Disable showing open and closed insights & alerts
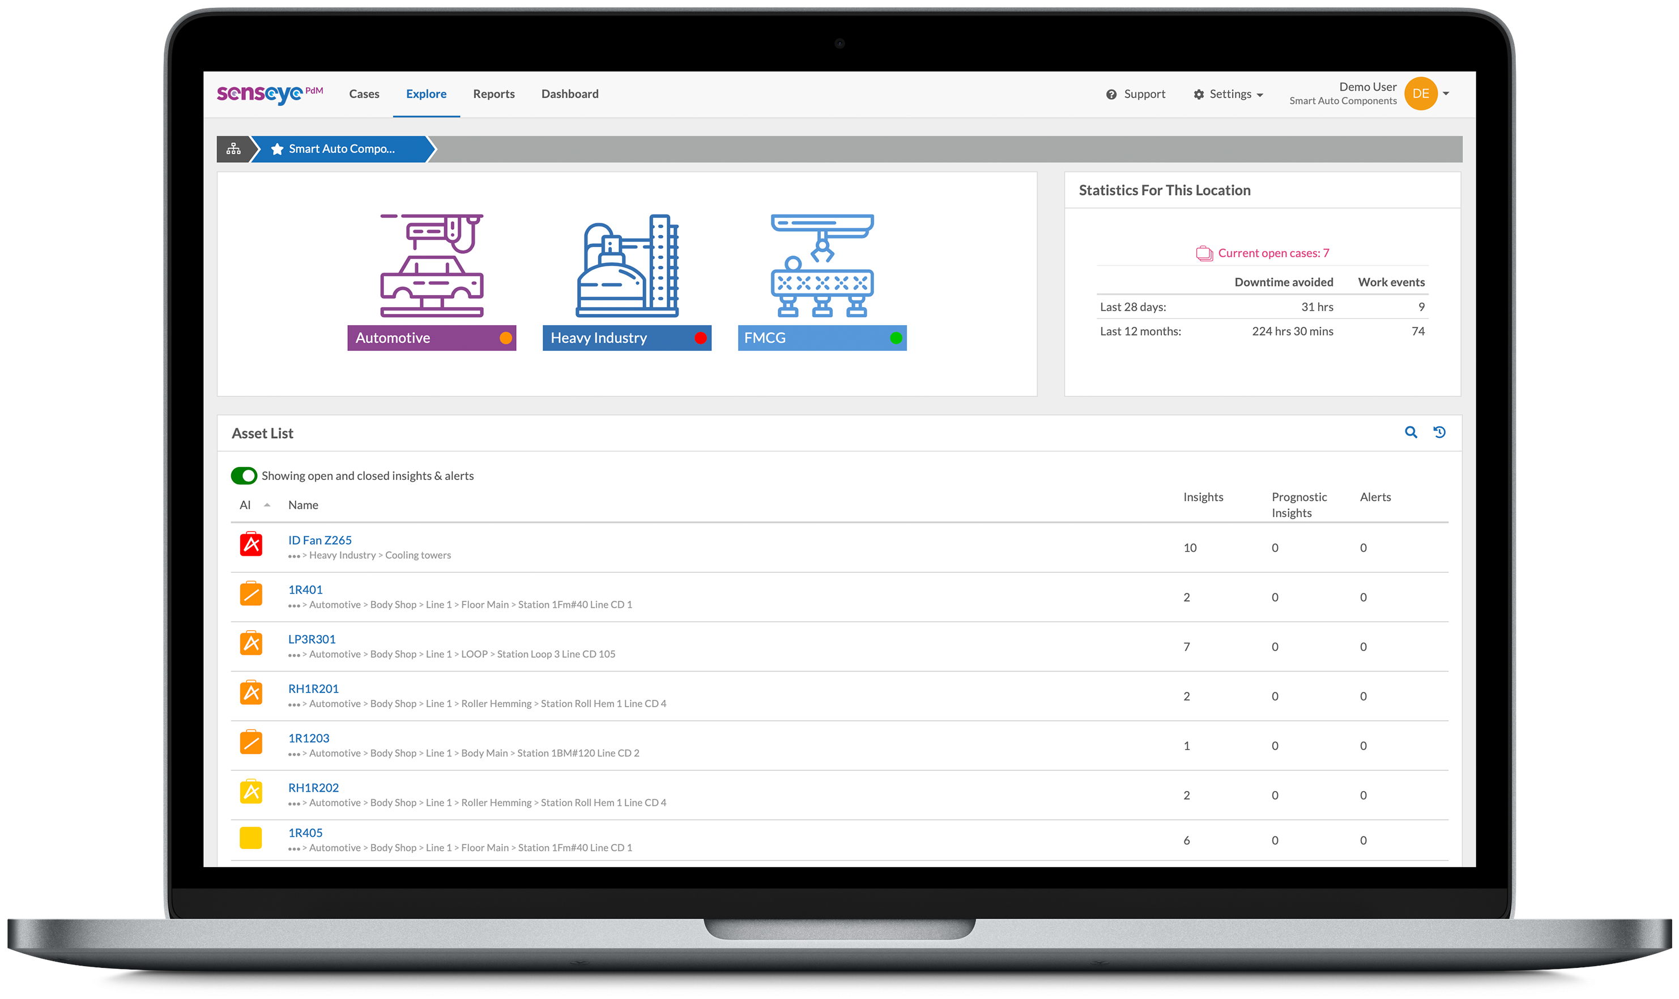Viewport: 1679px width, 999px height. pyautogui.click(x=244, y=475)
